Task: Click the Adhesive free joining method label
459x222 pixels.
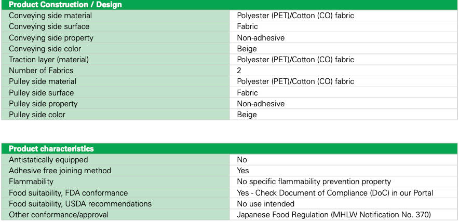Action: [60, 171]
